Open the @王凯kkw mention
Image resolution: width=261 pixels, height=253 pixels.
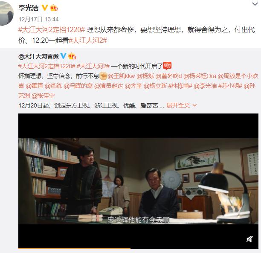click(121, 76)
